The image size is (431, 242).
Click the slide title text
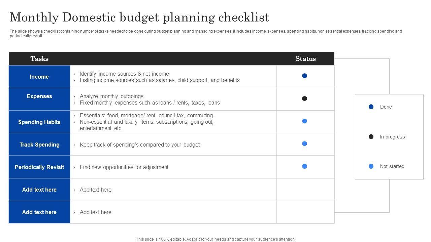point(139,17)
